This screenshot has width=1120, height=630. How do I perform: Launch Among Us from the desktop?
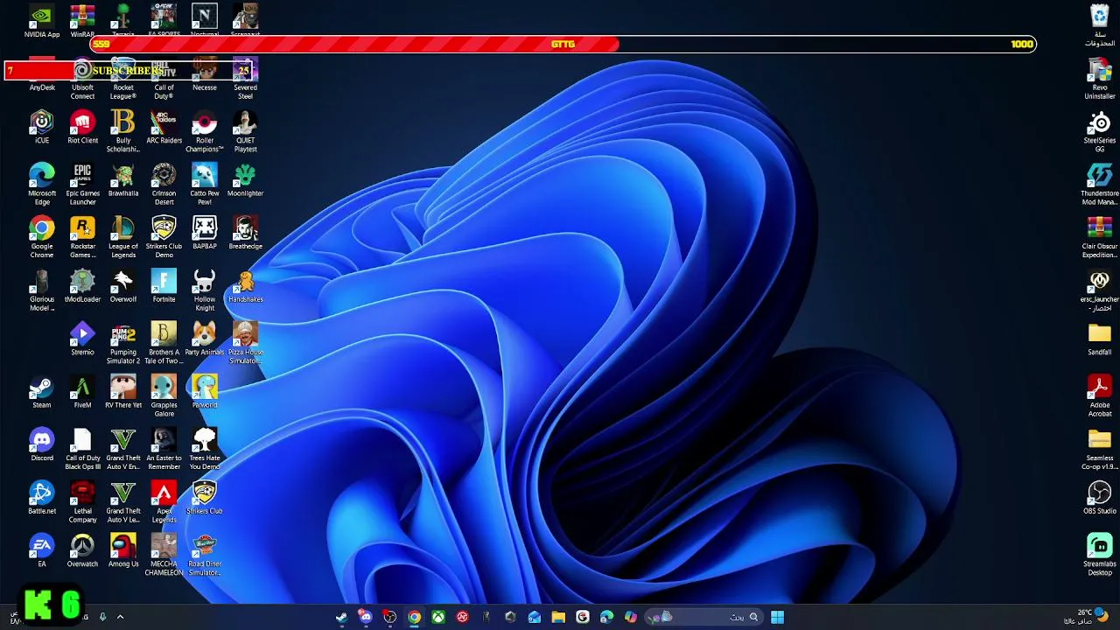(x=123, y=551)
